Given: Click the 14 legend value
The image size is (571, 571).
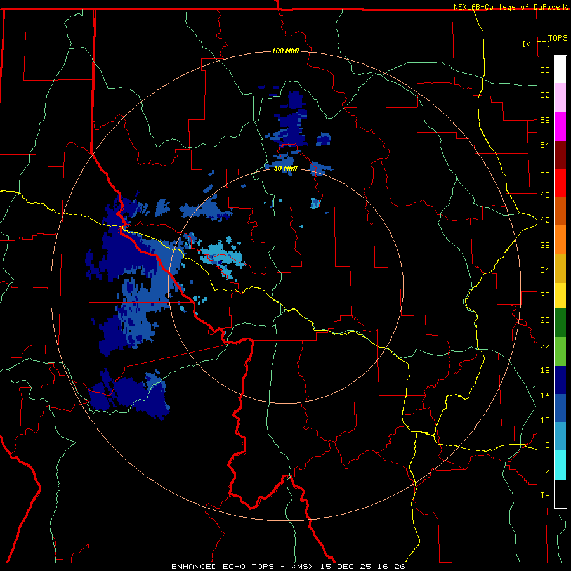Looking at the screenshot, I should tap(545, 395).
